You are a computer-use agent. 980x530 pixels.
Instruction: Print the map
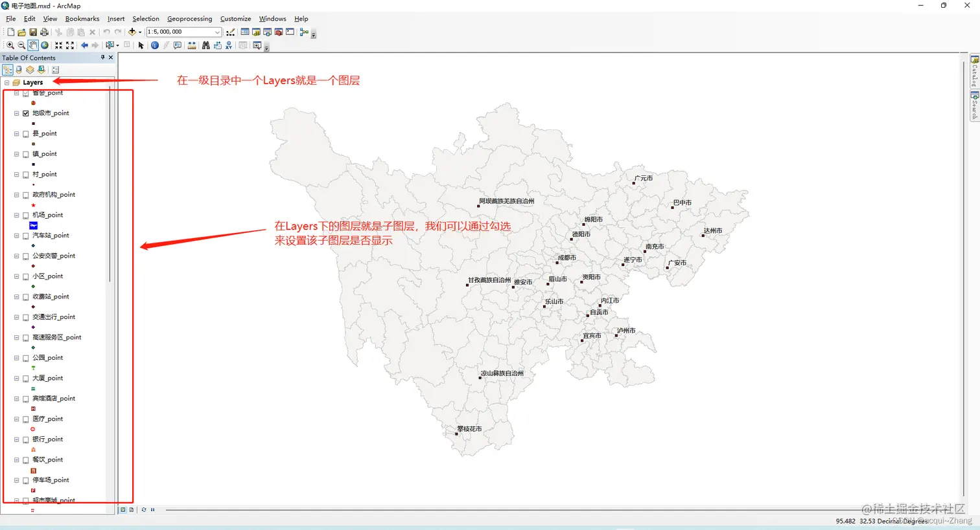click(44, 32)
